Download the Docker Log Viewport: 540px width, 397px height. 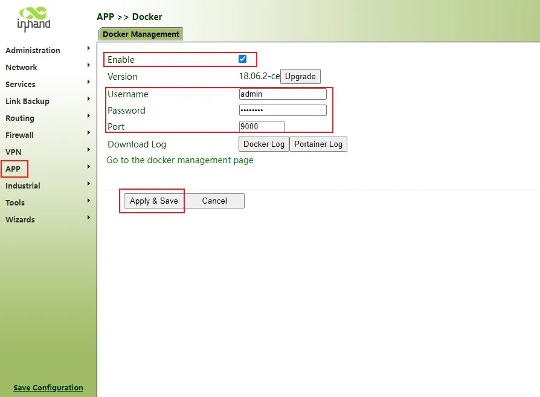[264, 144]
